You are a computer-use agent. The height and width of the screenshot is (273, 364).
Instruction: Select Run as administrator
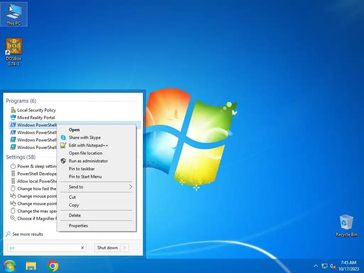pos(97,161)
